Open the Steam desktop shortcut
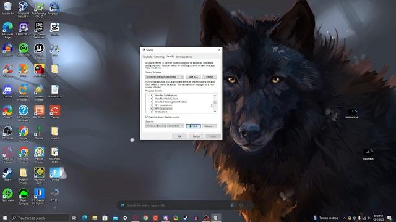 pyautogui.click(x=7, y=175)
